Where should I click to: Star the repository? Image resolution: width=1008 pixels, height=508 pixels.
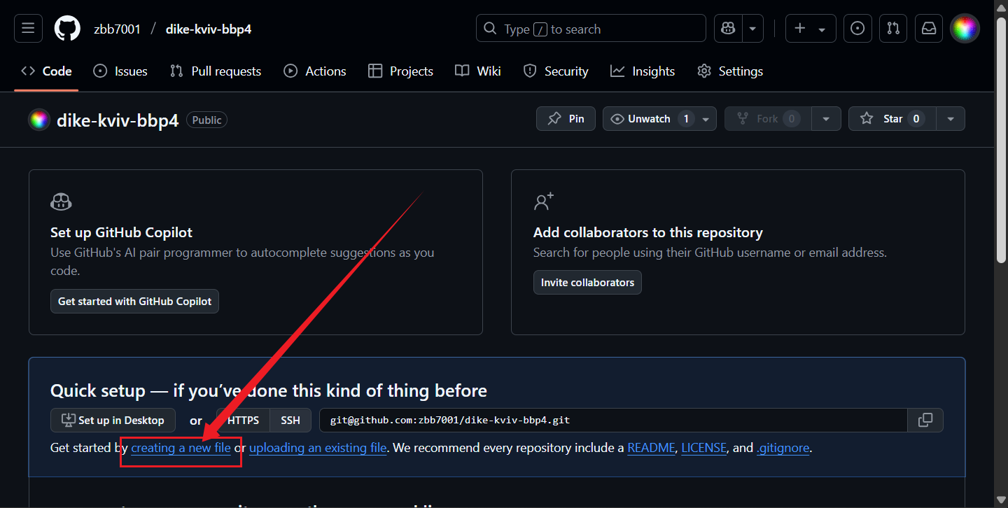(892, 119)
